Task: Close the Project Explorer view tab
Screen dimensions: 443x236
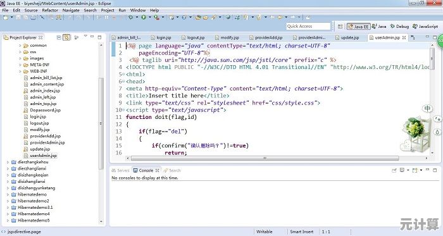Action: point(41,37)
